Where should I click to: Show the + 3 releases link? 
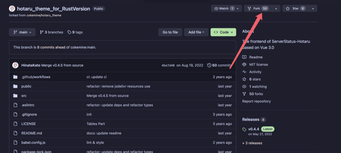252,143
